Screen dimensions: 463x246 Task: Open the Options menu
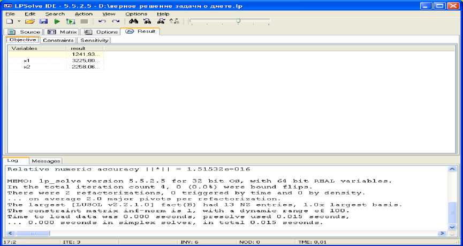point(136,14)
